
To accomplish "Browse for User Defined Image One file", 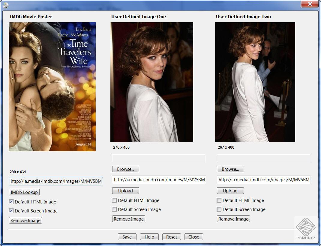I will [125, 169].
